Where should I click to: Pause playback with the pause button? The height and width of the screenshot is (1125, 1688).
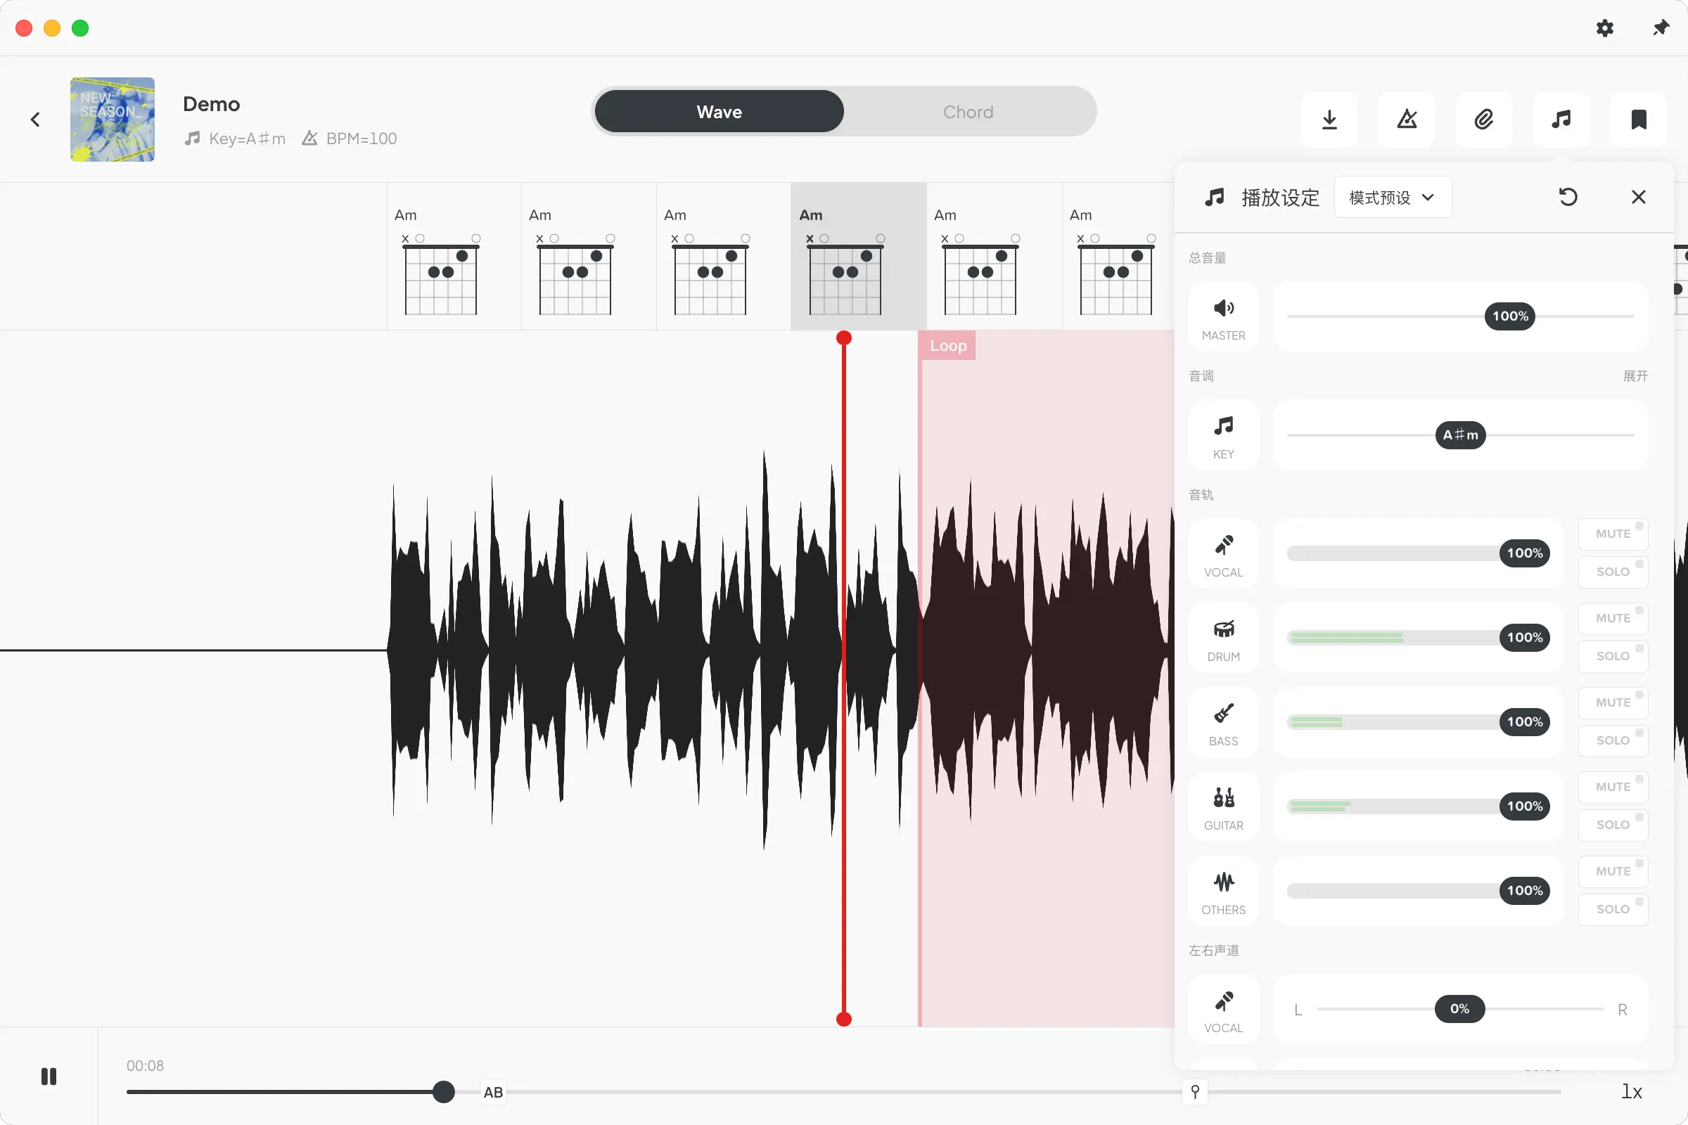(49, 1076)
